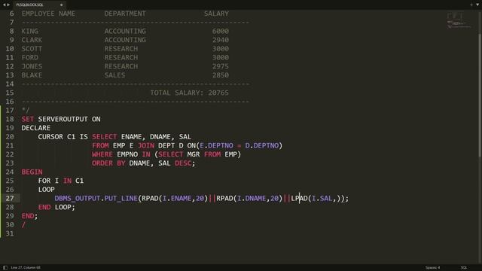This screenshot has width=482, height=271.
Task: Click line number 18 in the gutter
Action: pos(10,119)
